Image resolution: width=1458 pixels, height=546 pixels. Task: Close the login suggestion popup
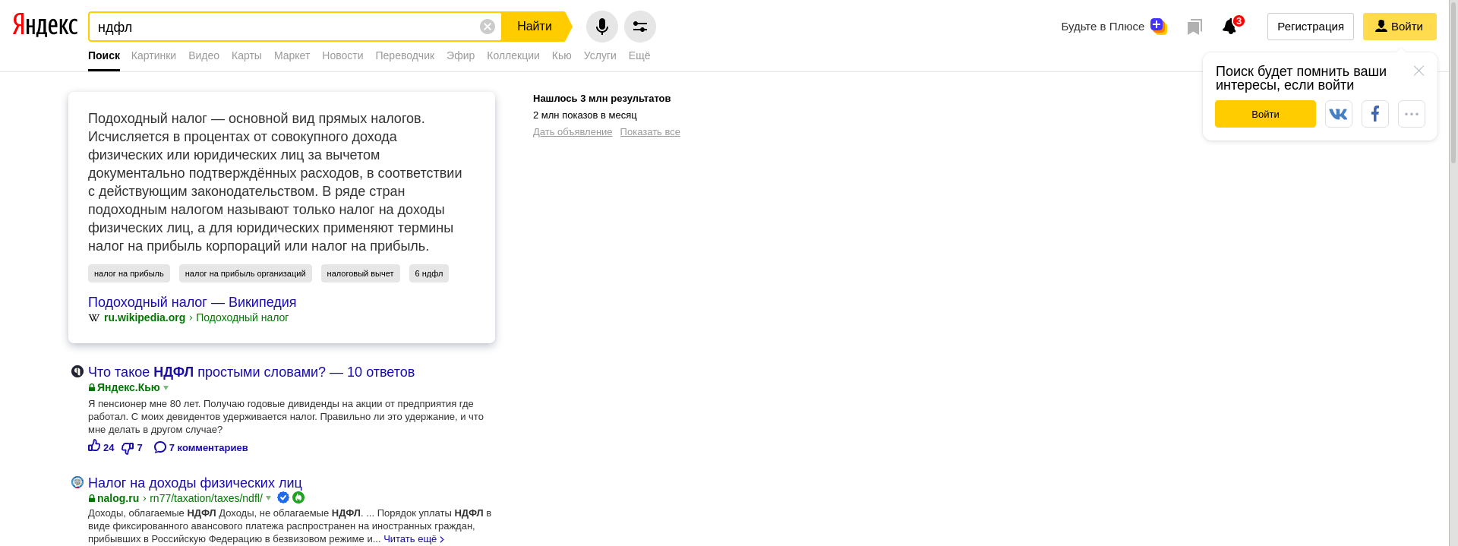(x=1419, y=71)
